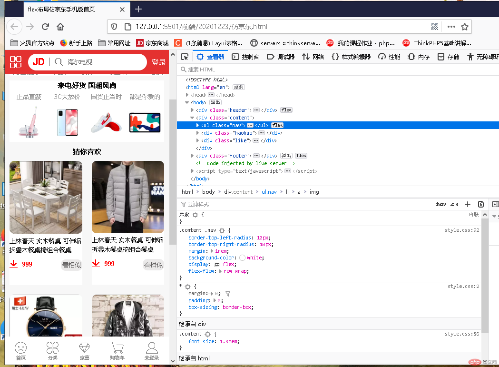Open a new browser tab
This screenshot has width=499, height=367.
coord(138,9)
